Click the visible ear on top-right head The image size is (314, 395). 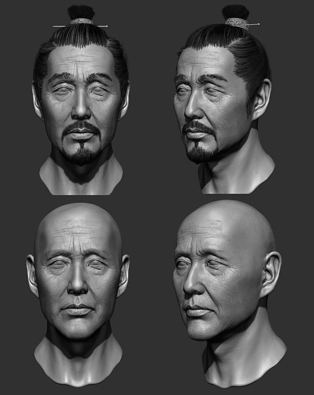click(x=262, y=100)
